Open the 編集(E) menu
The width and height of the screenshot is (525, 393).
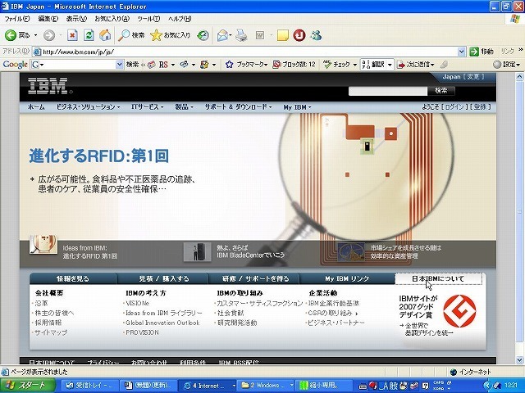48,19
